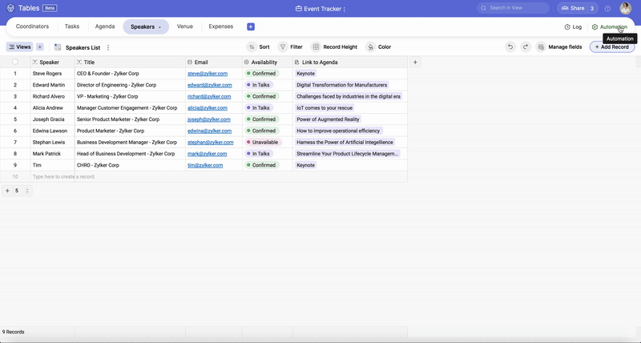This screenshot has width=641, height=343.
Task: Open the Log history
Action: point(573,27)
